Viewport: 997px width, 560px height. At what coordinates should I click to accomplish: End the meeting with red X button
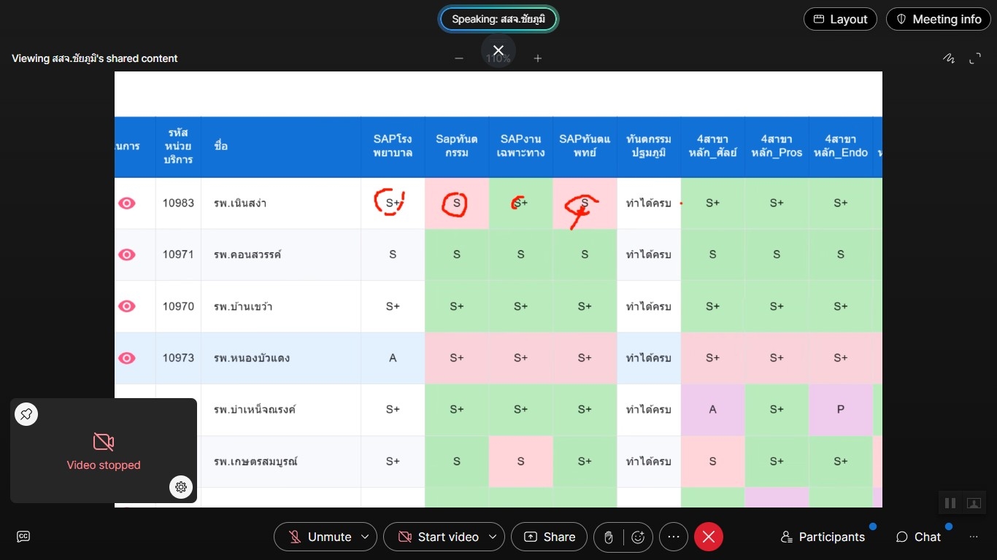click(x=709, y=537)
